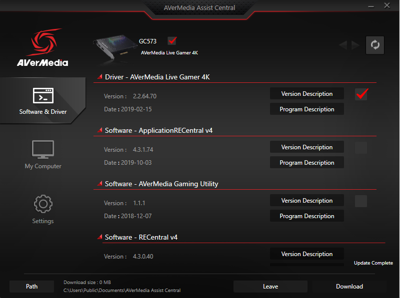Click the Path button
400x298 pixels.
click(31, 287)
